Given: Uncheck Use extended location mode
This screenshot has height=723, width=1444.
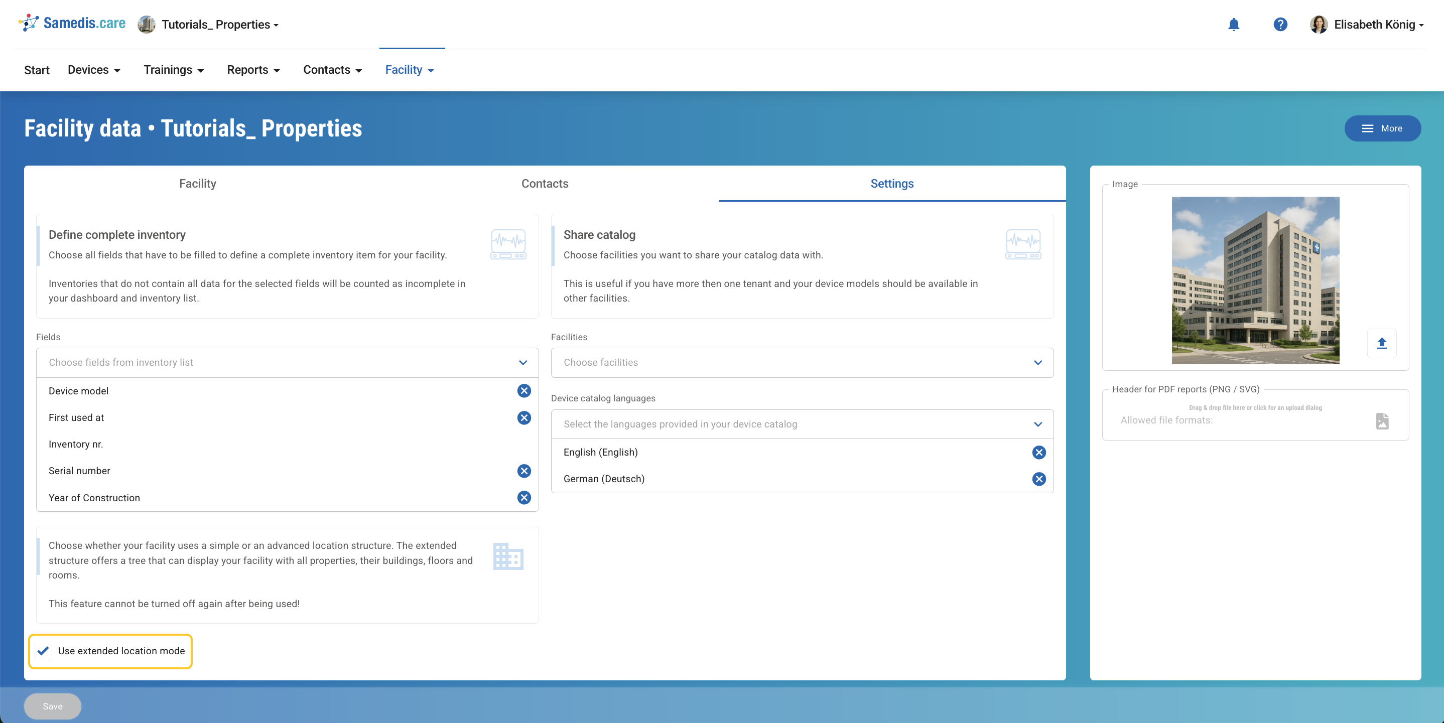Looking at the screenshot, I should point(43,651).
